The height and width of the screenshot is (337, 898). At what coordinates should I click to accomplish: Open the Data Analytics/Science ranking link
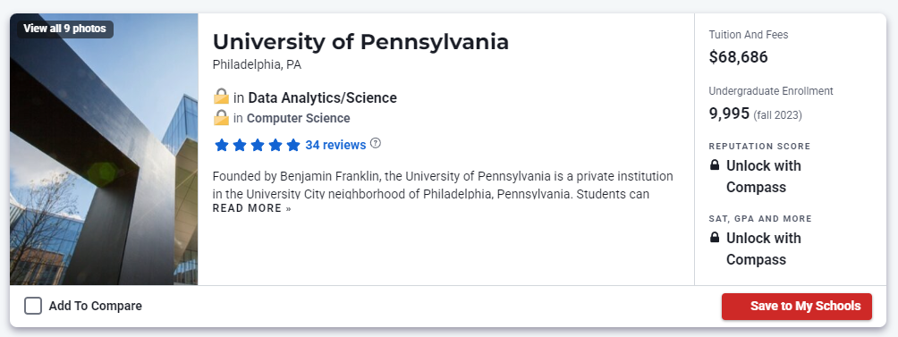click(x=322, y=97)
